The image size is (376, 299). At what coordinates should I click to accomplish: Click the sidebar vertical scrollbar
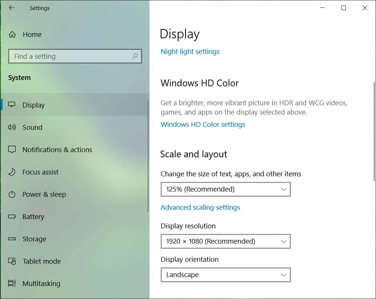click(148, 156)
